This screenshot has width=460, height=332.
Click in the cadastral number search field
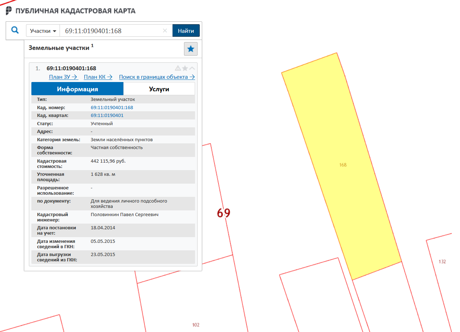(x=111, y=31)
